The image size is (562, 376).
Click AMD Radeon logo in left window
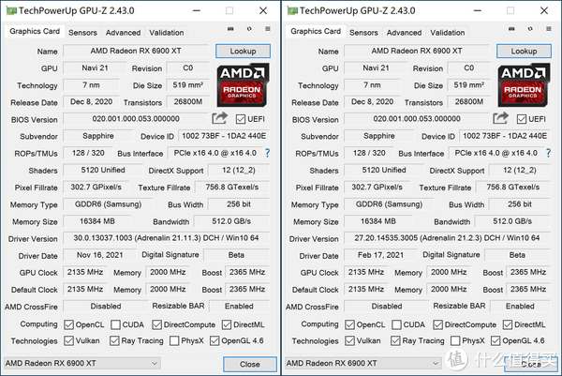243,85
